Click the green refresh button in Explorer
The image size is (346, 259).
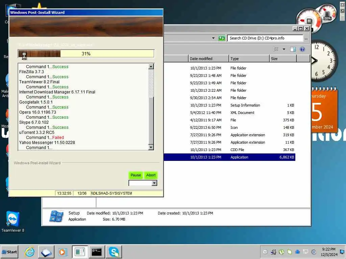point(222,38)
